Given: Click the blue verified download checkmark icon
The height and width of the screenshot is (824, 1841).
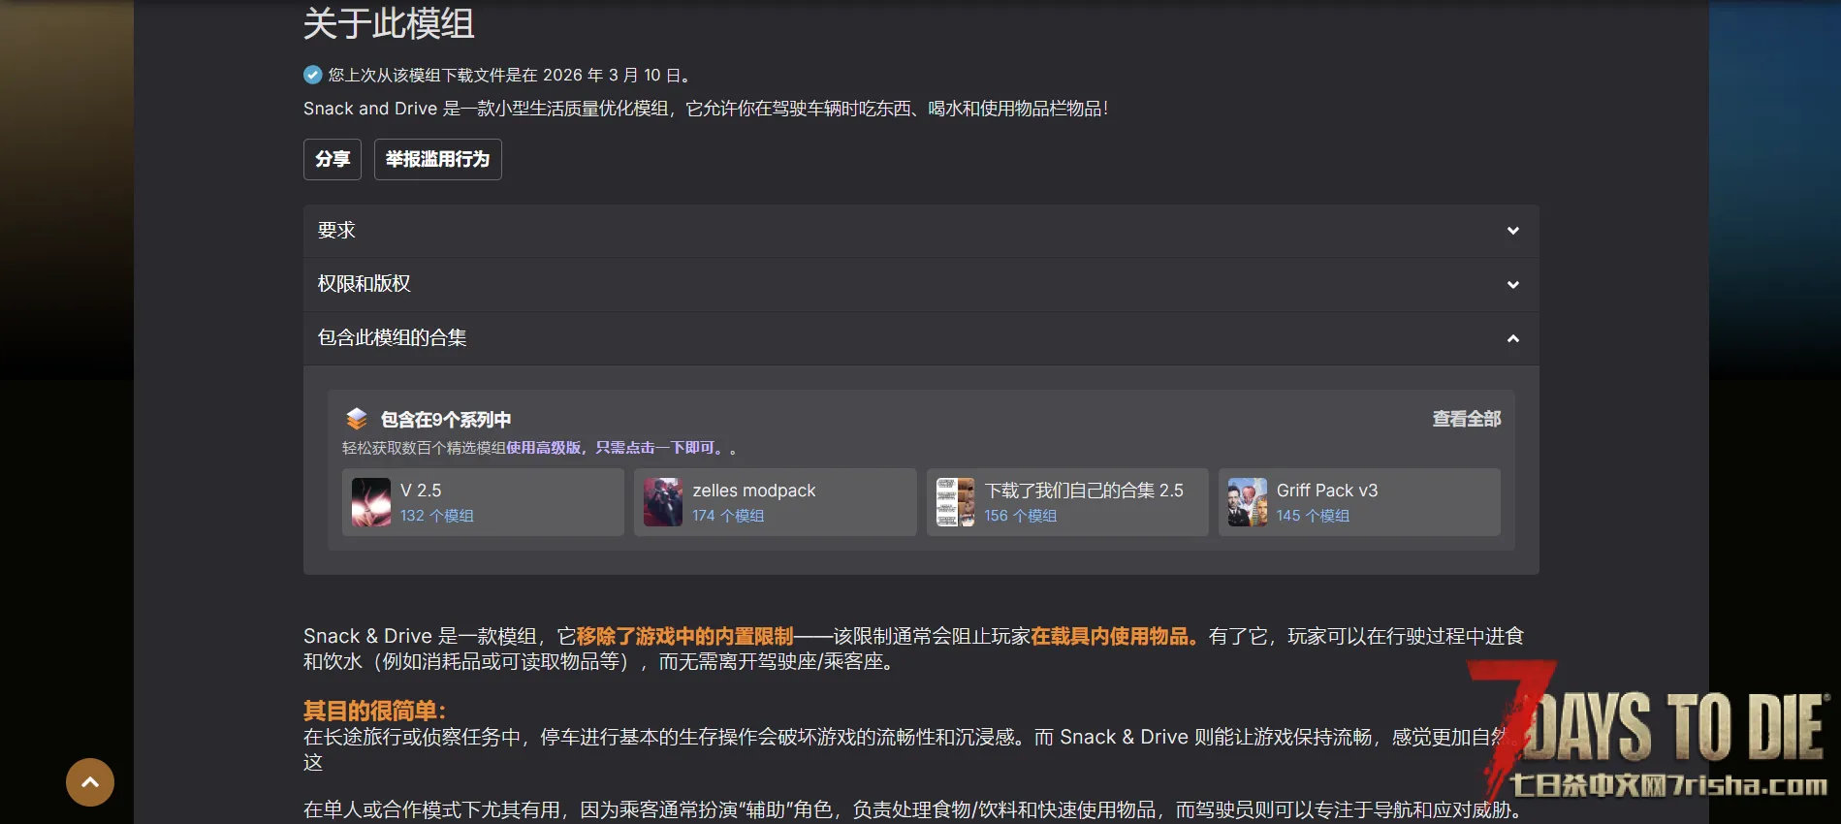Looking at the screenshot, I should pos(312,75).
